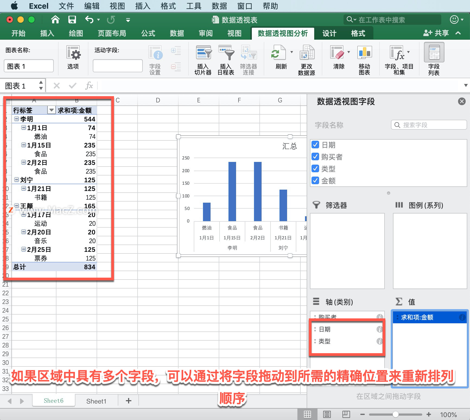Click the 在工作表中搜索 search box
The width and height of the screenshot is (470, 420).
coord(392,20)
